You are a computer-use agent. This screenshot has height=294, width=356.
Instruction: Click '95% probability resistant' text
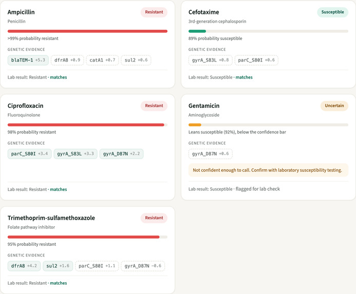32,244
